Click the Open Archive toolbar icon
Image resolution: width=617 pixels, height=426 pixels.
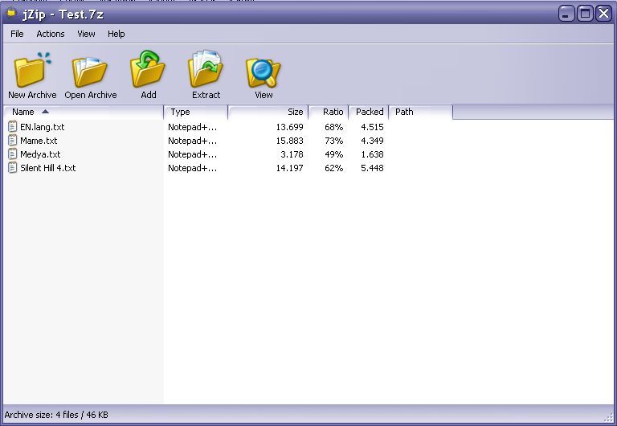[90, 72]
